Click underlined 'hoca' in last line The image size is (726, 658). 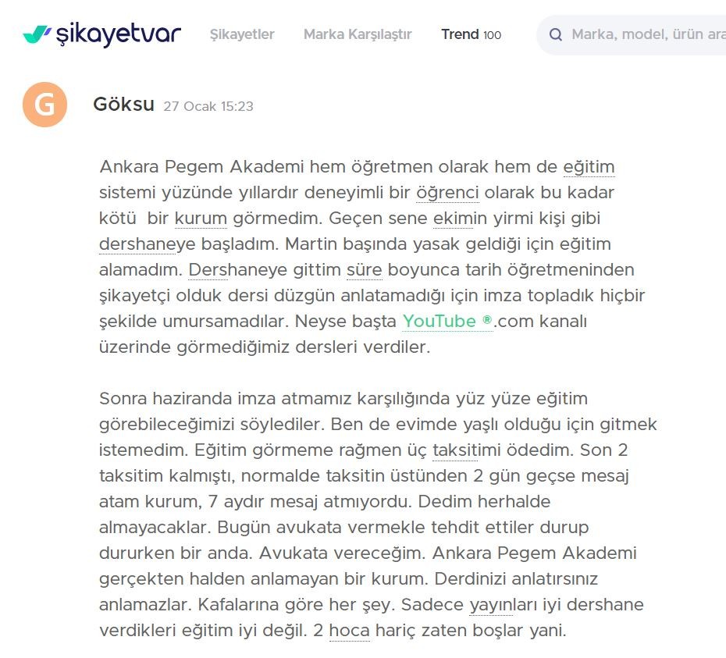click(350, 631)
